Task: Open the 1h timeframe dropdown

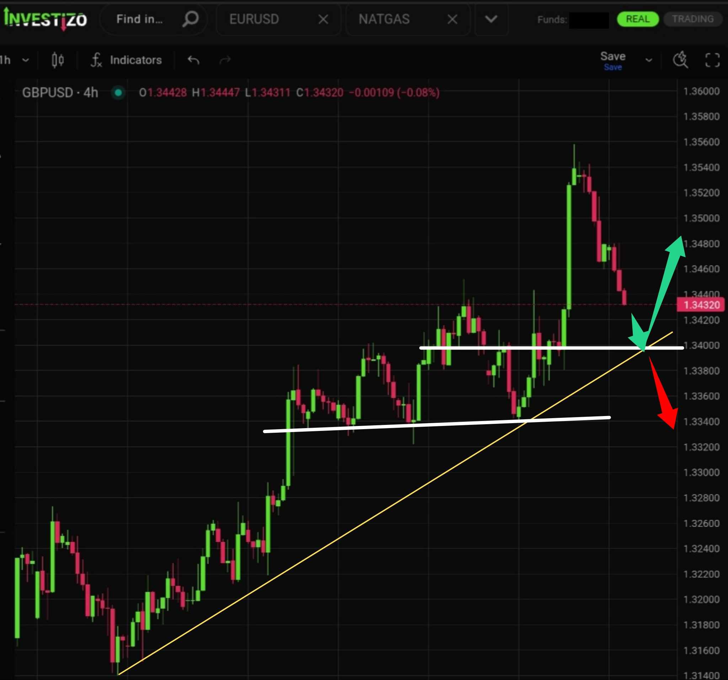Action: [14, 60]
